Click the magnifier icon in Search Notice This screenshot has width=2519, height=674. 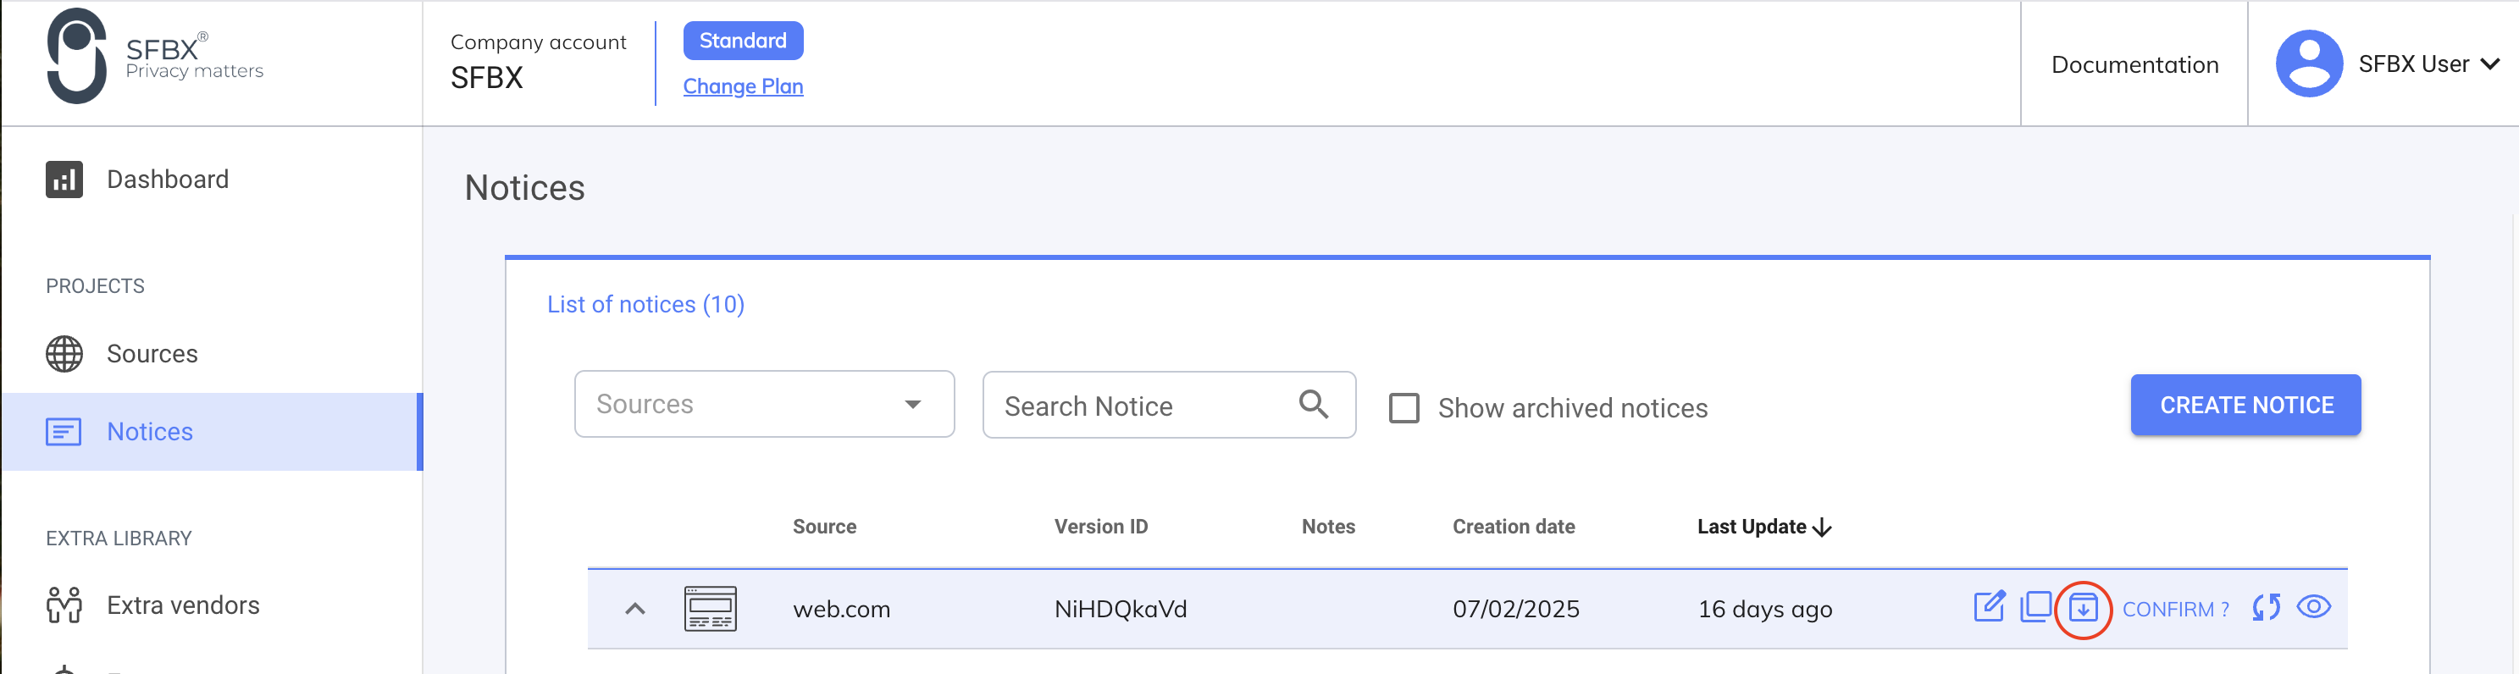[x=1313, y=404]
